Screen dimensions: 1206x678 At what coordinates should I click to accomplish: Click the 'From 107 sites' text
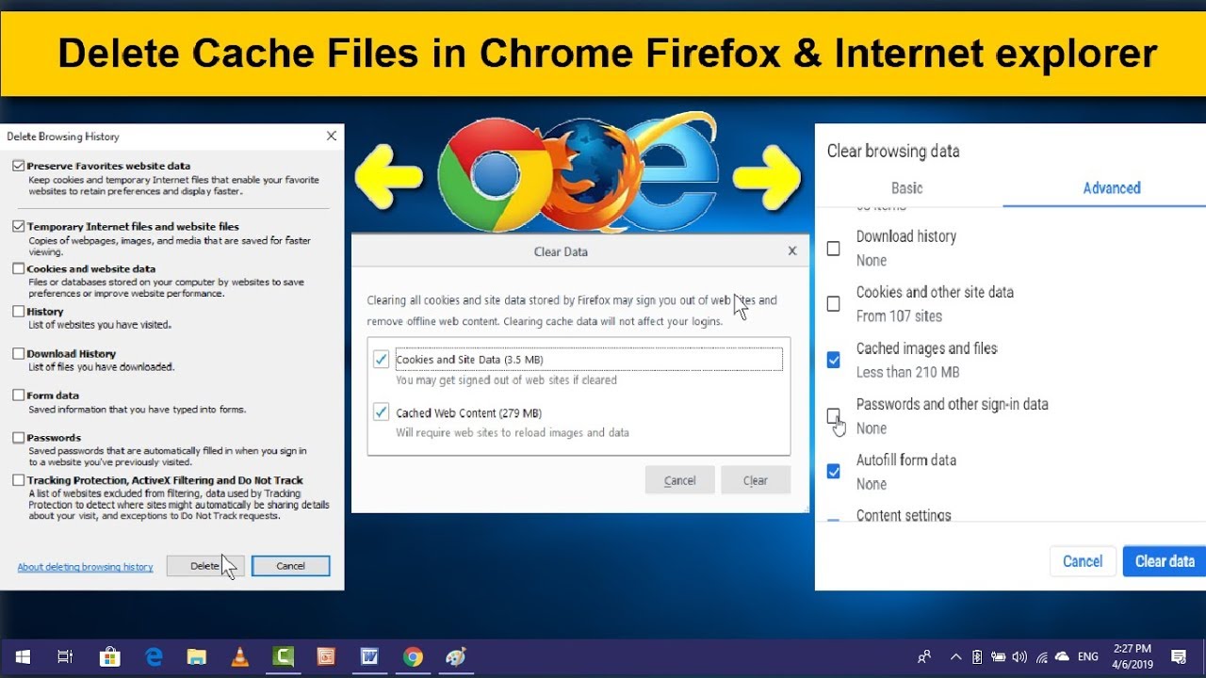click(899, 316)
